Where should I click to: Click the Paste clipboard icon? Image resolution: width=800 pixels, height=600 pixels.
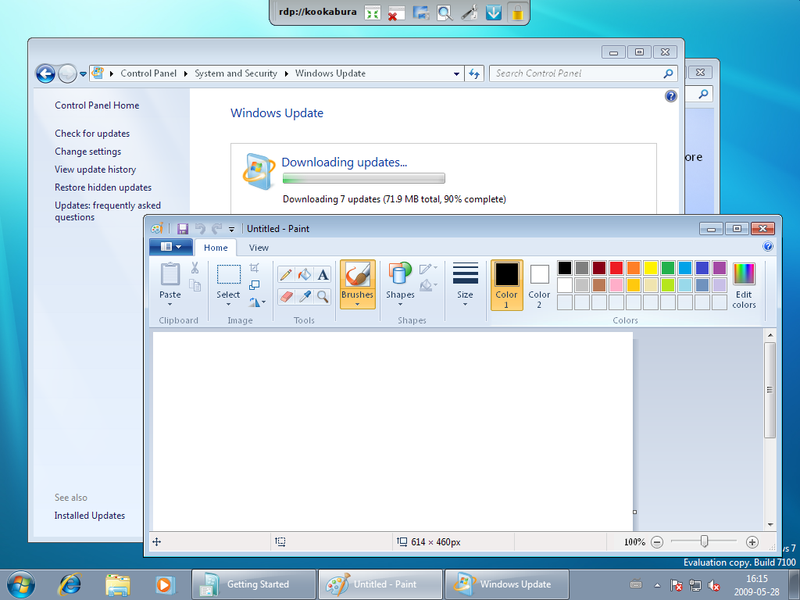point(170,274)
